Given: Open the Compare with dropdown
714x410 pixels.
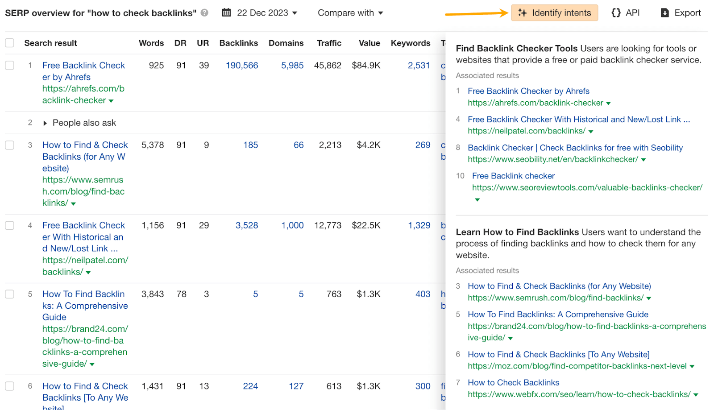Looking at the screenshot, I should point(351,12).
